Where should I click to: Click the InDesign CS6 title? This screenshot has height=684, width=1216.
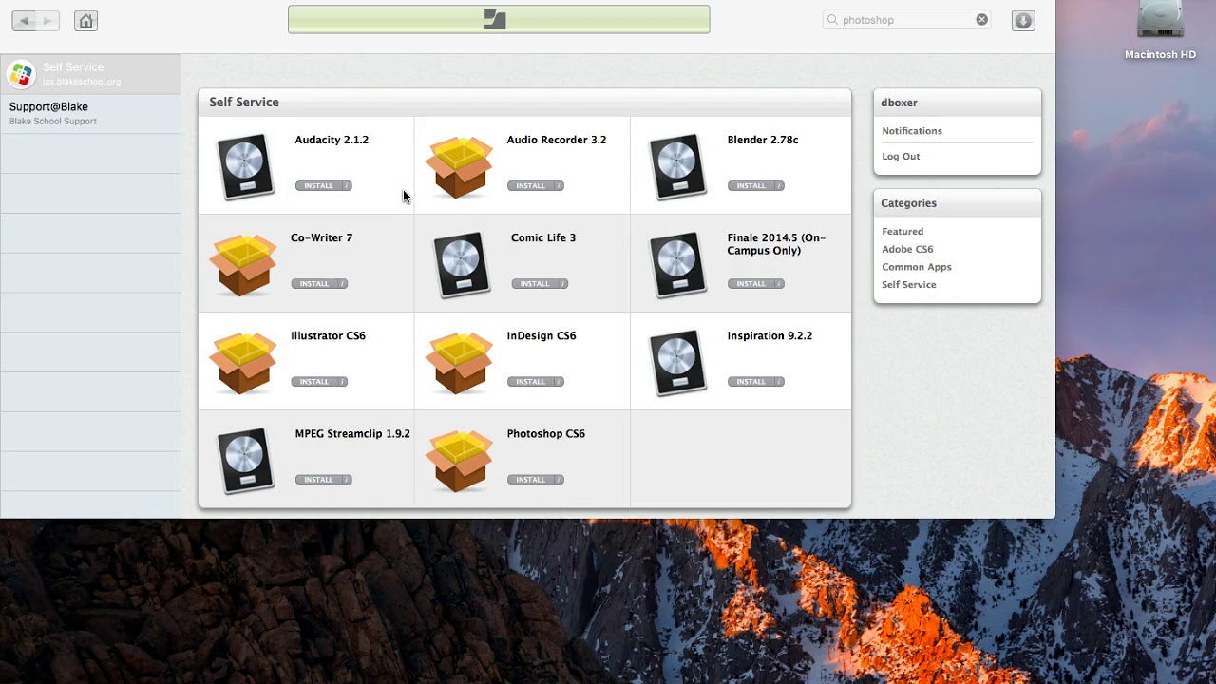(541, 335)
